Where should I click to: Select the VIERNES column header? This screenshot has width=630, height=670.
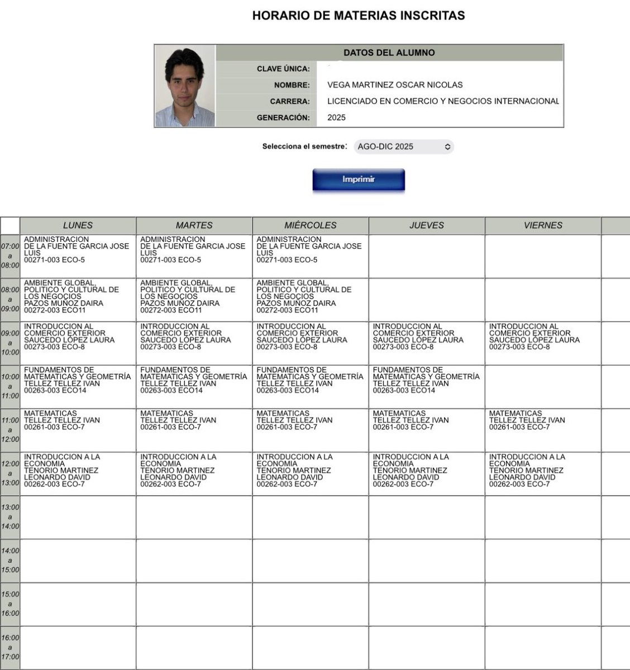[x=543, y=226]
